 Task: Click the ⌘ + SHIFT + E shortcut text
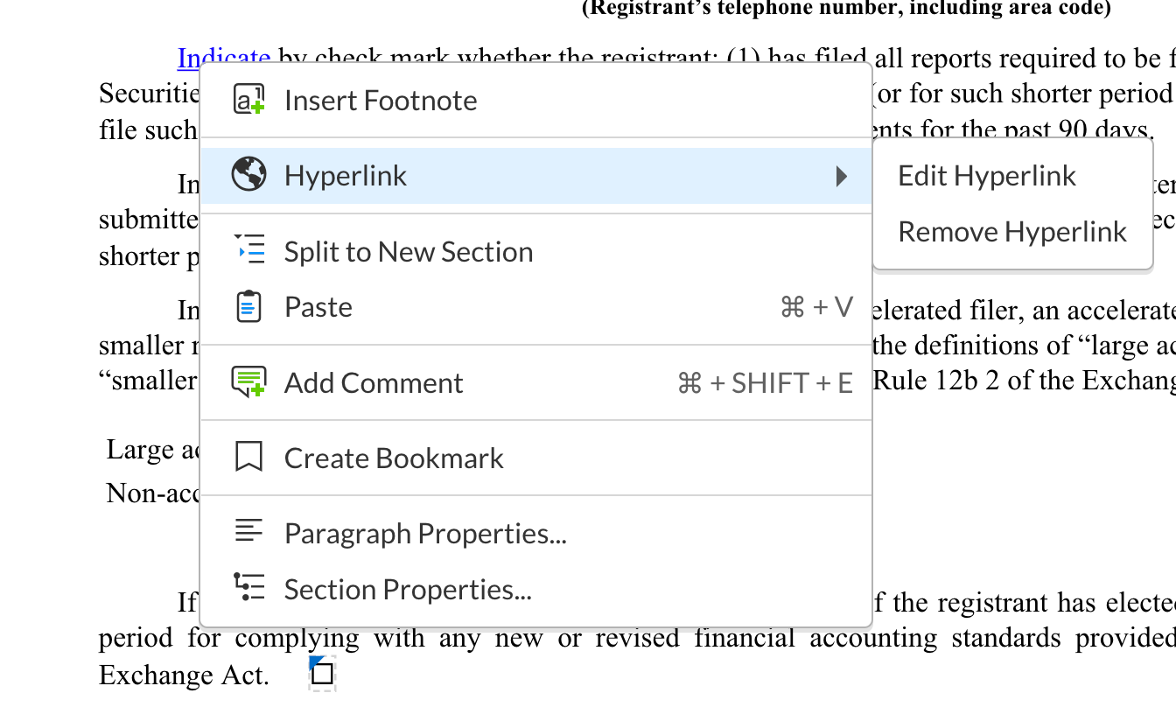(x=765, y=383)
